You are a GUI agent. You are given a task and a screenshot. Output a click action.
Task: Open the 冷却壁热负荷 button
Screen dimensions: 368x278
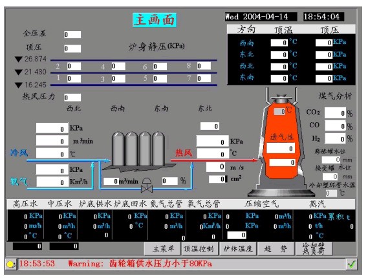pos(314,248)
